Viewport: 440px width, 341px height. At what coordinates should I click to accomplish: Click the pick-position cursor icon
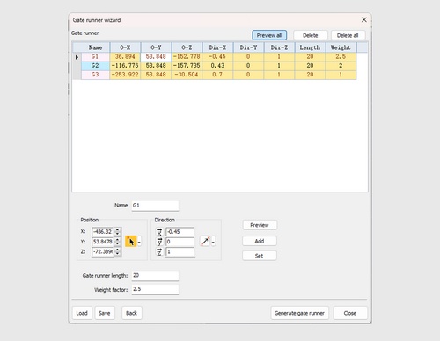tap(130, 242)
